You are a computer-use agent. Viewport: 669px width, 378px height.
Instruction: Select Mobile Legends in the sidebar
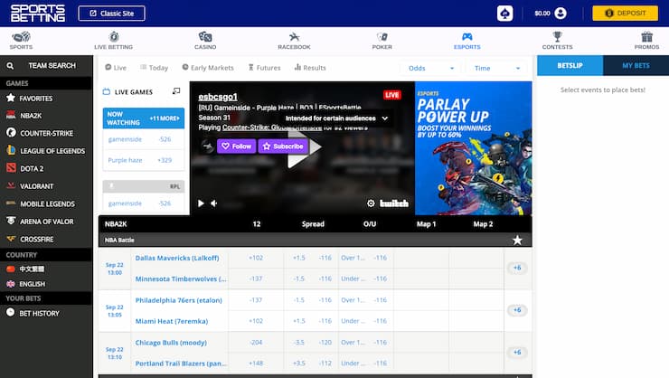click(46, 204)
